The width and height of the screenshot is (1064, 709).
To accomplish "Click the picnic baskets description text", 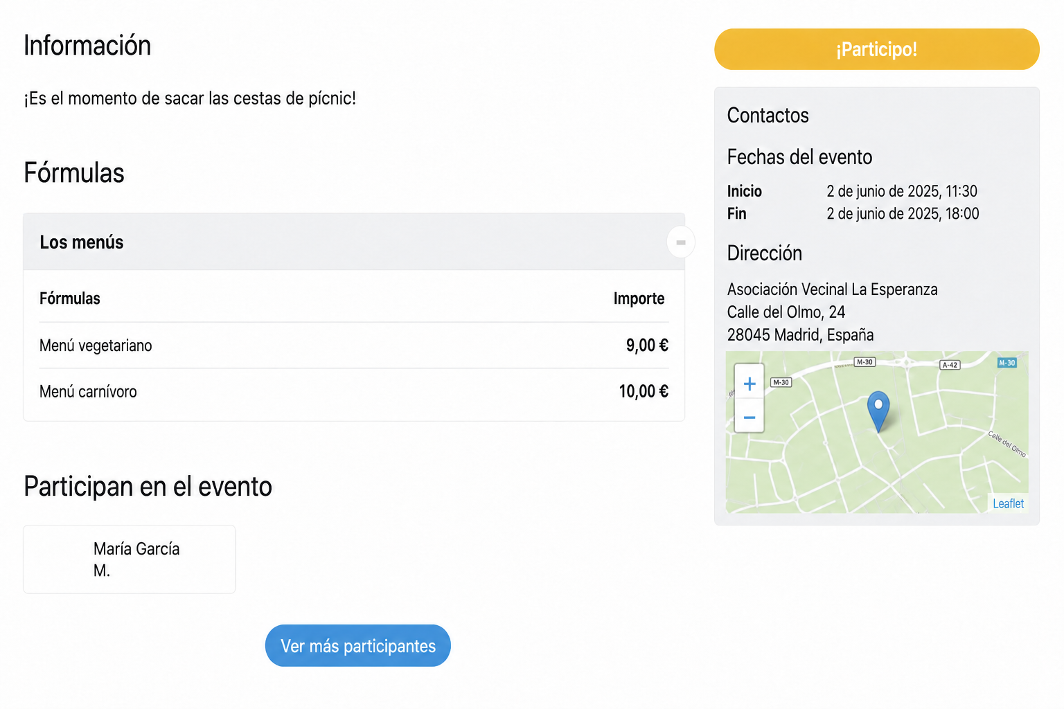I will 190,98.
